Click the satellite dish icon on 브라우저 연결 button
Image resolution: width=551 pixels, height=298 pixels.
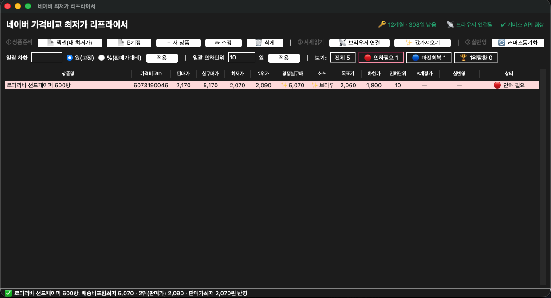(342, 43)
